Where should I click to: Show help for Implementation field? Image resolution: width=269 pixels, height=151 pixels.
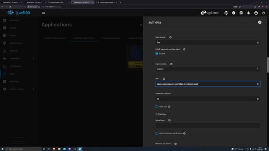(x=171, y=64)
